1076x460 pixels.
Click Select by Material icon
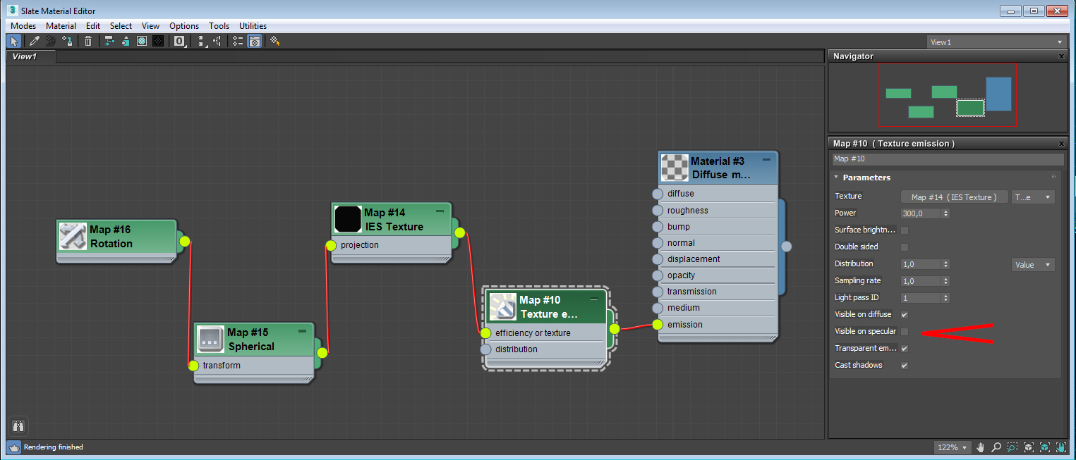pos(274,41)
